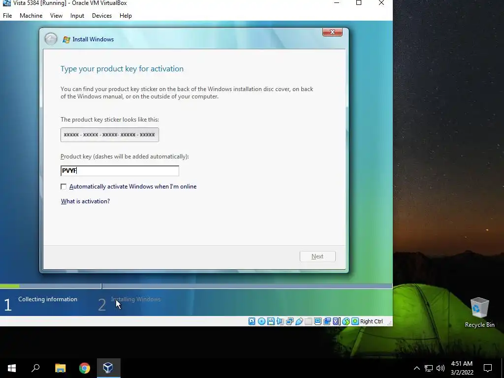Click into the Product key text field
The width and height of the screenshot is (504, 378).
point(120,171)
